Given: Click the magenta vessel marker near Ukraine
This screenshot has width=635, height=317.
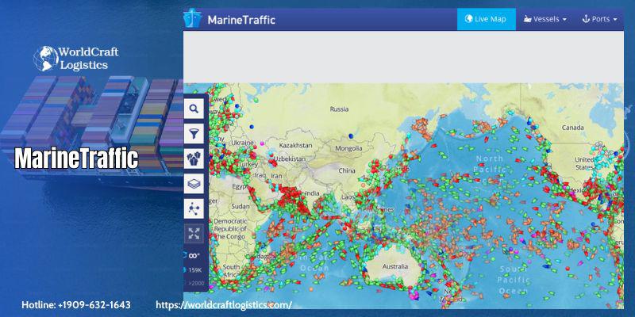Looking at the screenshot, I should (x=262, y=143).
